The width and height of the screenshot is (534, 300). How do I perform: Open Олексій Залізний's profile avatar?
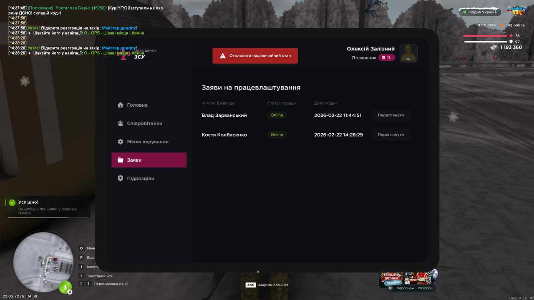tap(409, 53)
